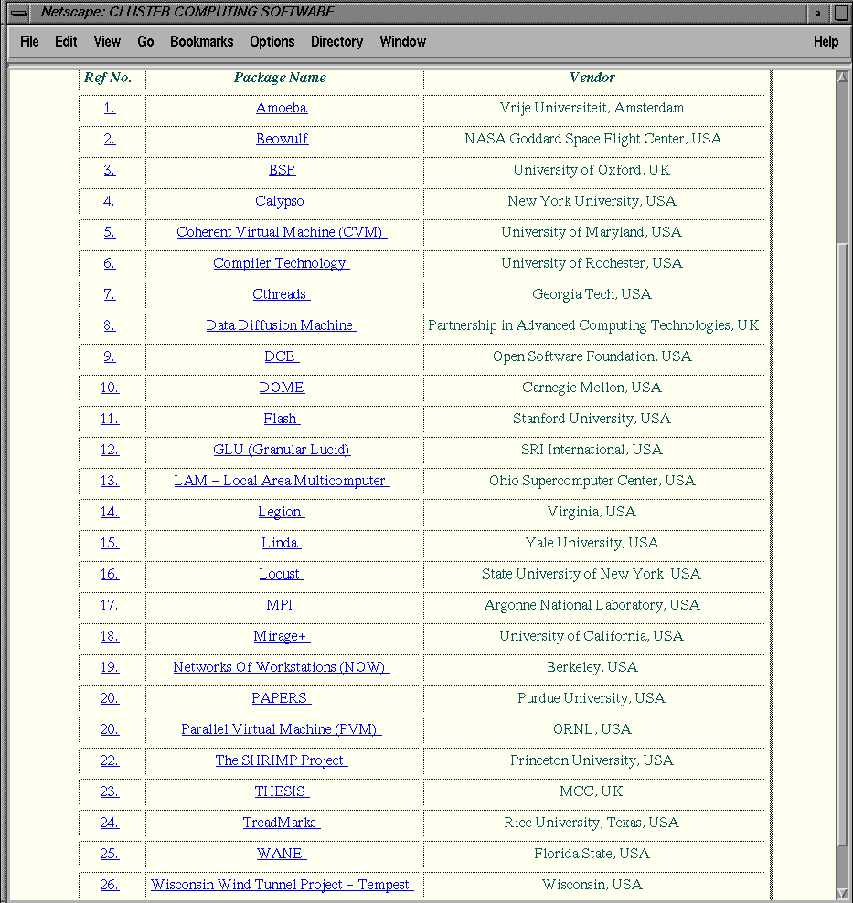Viewport: 853px width, 903px height.
Task: Open the Help menu
Action: [826, 41]
